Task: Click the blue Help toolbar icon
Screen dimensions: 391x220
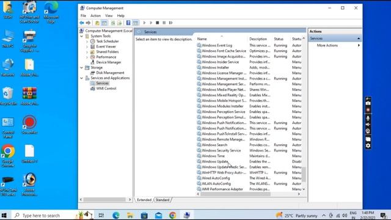Action: point(128,23)
